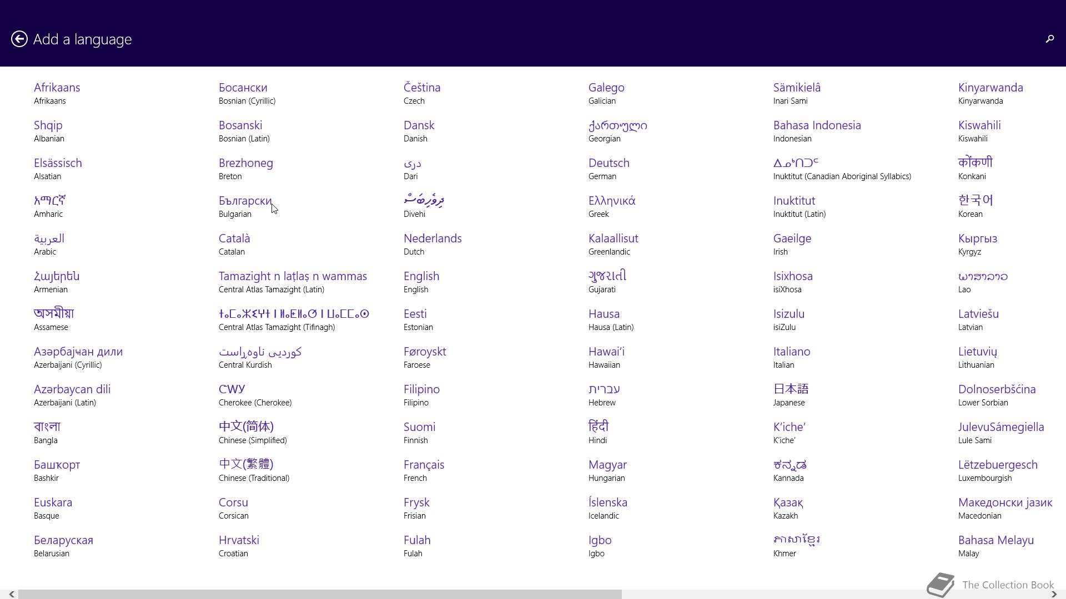Choose Suomi Finnish

pyautogui.click(x=420, y=433)
